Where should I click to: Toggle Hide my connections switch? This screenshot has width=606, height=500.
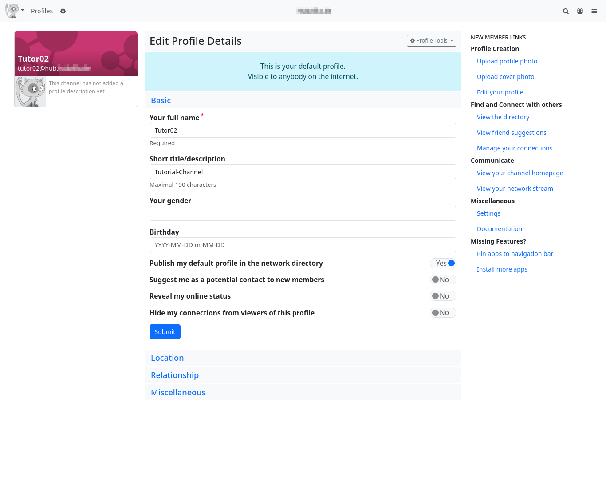pyautogui.click(x=443, y=313)
